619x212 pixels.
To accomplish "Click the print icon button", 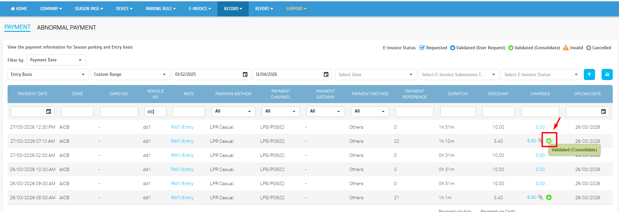I will (x=607, y=74).
